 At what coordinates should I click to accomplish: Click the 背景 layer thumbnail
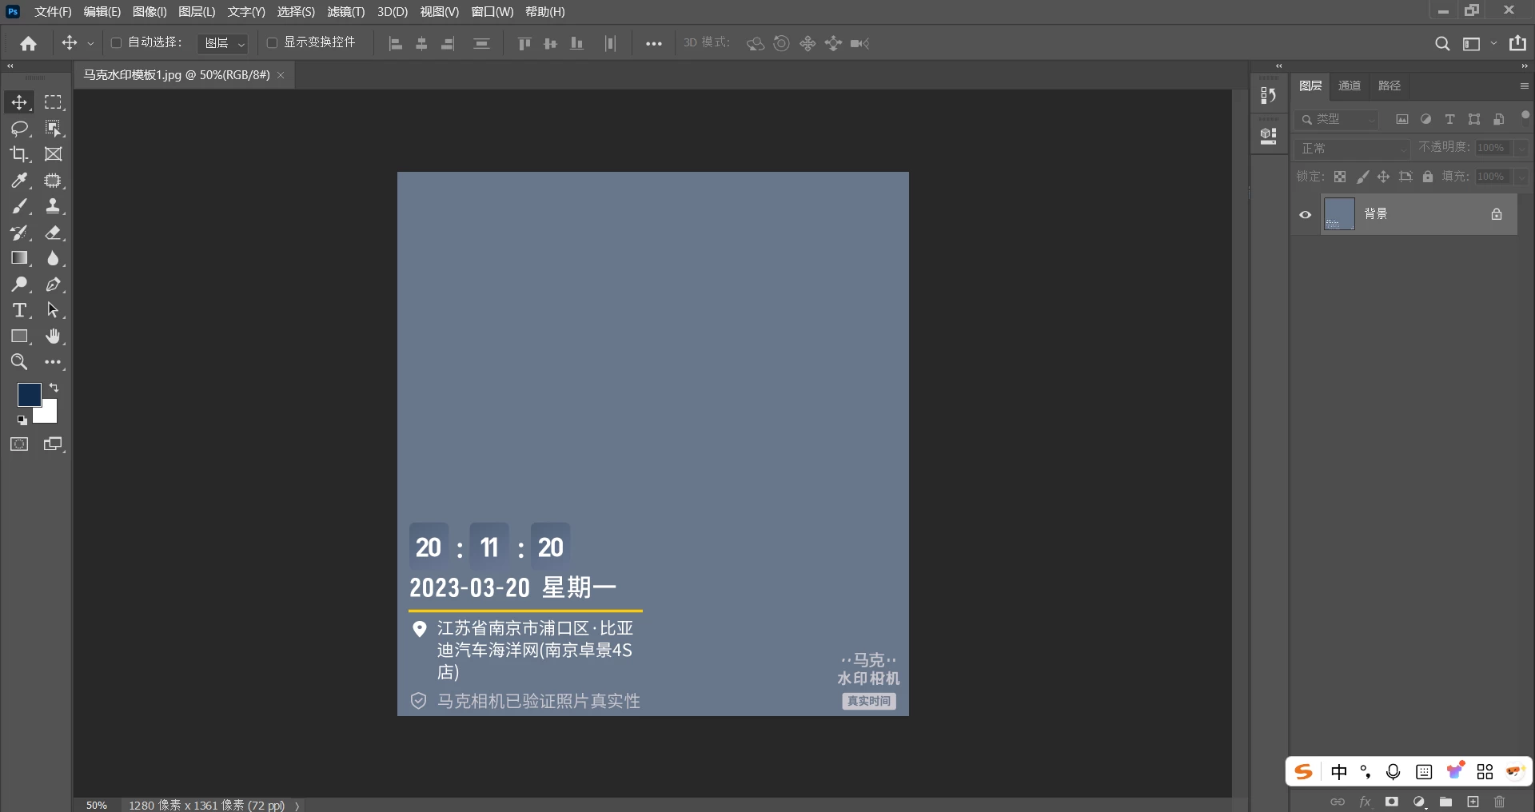pos(1339,214)
